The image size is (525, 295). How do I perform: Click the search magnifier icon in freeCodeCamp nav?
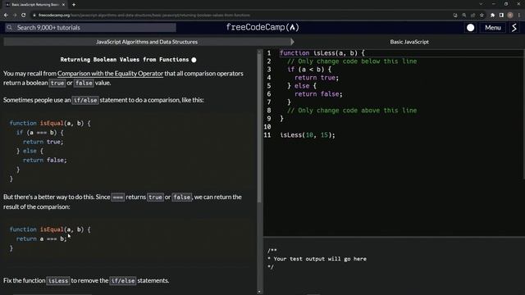(x=9, y=27)
